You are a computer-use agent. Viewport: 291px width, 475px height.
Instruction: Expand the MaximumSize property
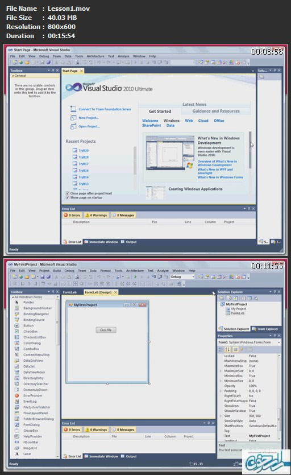[x=221, y=371]
